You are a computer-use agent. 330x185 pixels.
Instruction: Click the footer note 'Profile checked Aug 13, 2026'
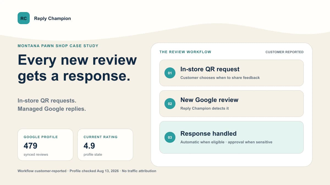pos(94,171)
